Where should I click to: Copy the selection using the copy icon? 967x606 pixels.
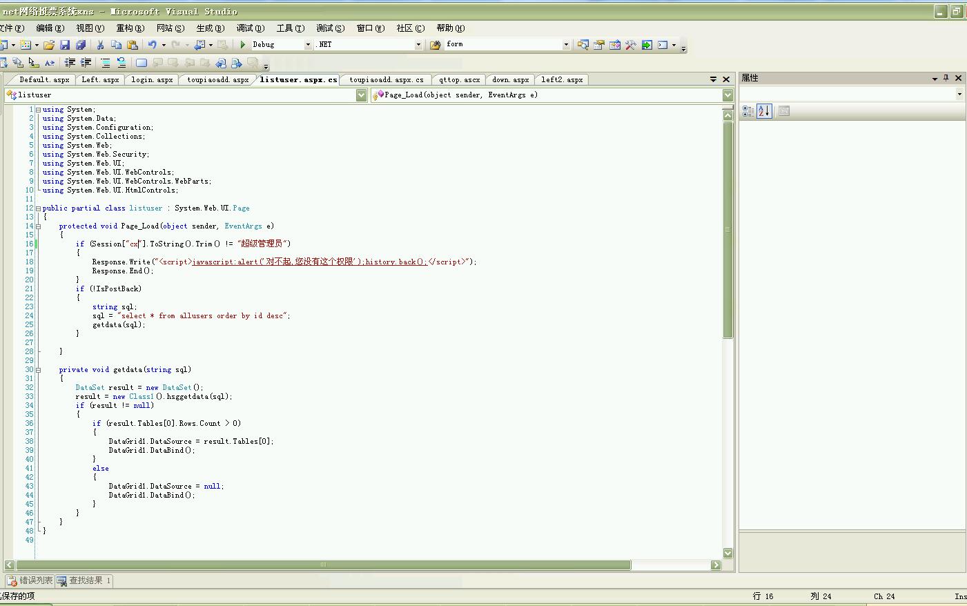116,45
